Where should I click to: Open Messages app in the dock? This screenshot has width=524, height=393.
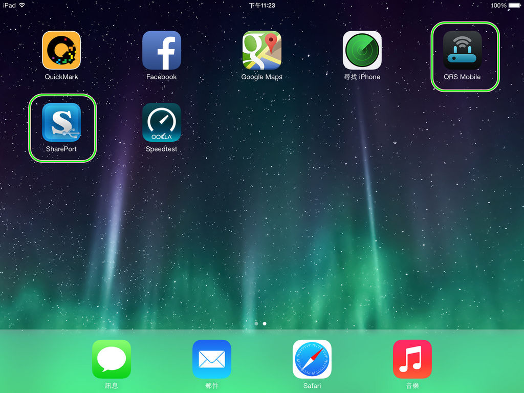point(112,359)
